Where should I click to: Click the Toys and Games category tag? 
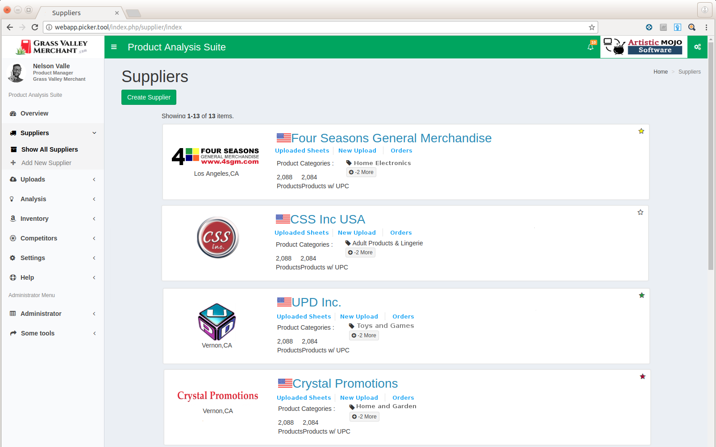382,326
